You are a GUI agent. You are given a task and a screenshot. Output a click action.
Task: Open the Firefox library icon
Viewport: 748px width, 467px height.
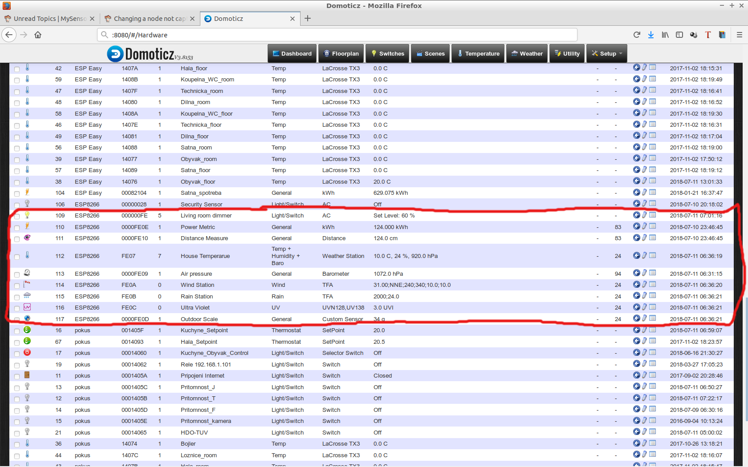click(x=665, y=35)
